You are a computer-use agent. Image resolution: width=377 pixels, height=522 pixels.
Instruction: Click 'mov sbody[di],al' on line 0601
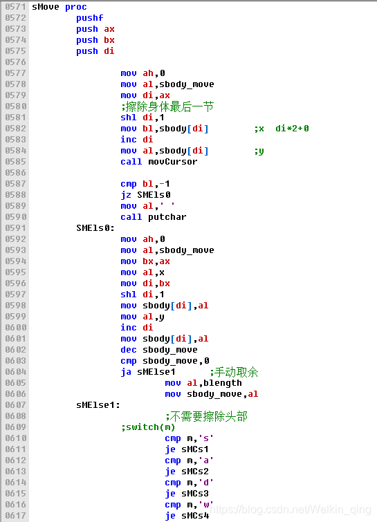coord(165,339)
